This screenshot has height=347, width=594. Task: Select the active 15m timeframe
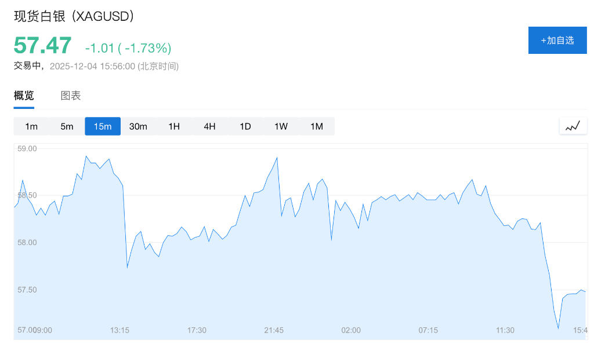(103, 126)
